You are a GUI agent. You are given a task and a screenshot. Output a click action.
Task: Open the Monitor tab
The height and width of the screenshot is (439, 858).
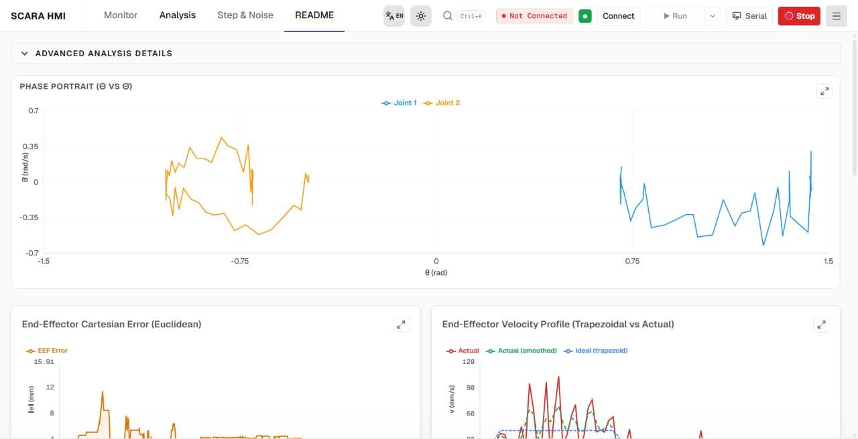[121, 15]
